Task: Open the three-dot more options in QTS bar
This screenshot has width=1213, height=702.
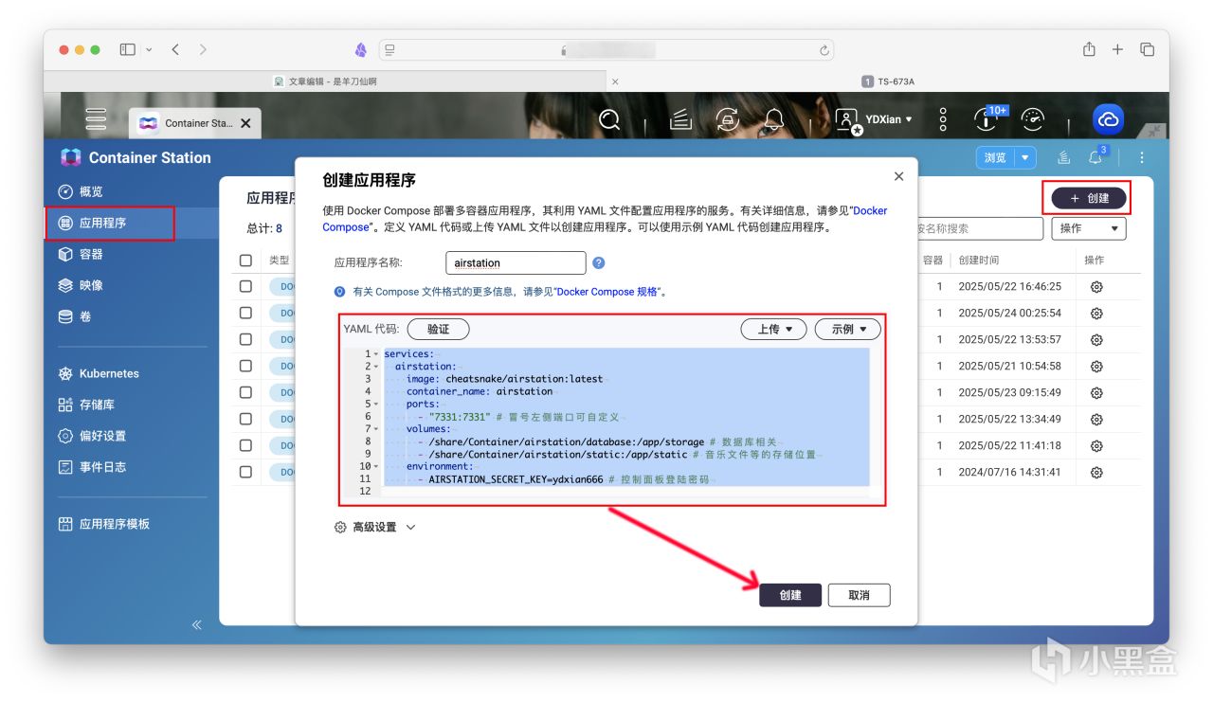Action: pyautogui.click(x=943, y=119)
